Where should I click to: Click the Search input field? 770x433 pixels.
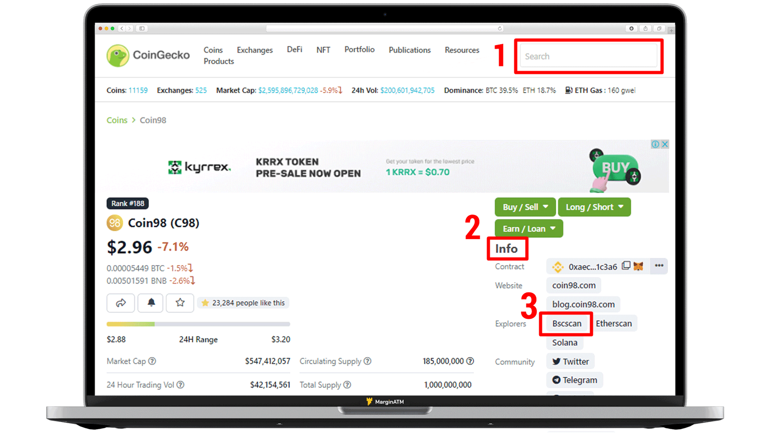(588, 56)
